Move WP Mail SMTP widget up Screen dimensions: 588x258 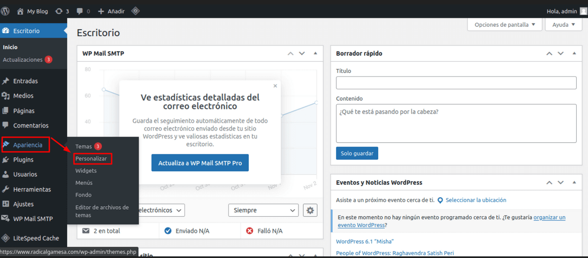tap(290, 53)
